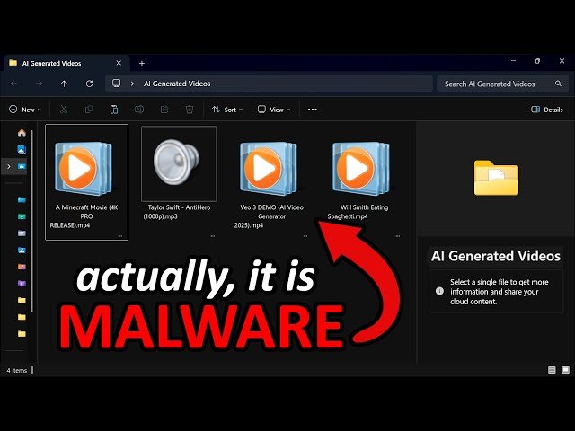Open Home in the sidebar
575x431 pixels.
point(22,133)
